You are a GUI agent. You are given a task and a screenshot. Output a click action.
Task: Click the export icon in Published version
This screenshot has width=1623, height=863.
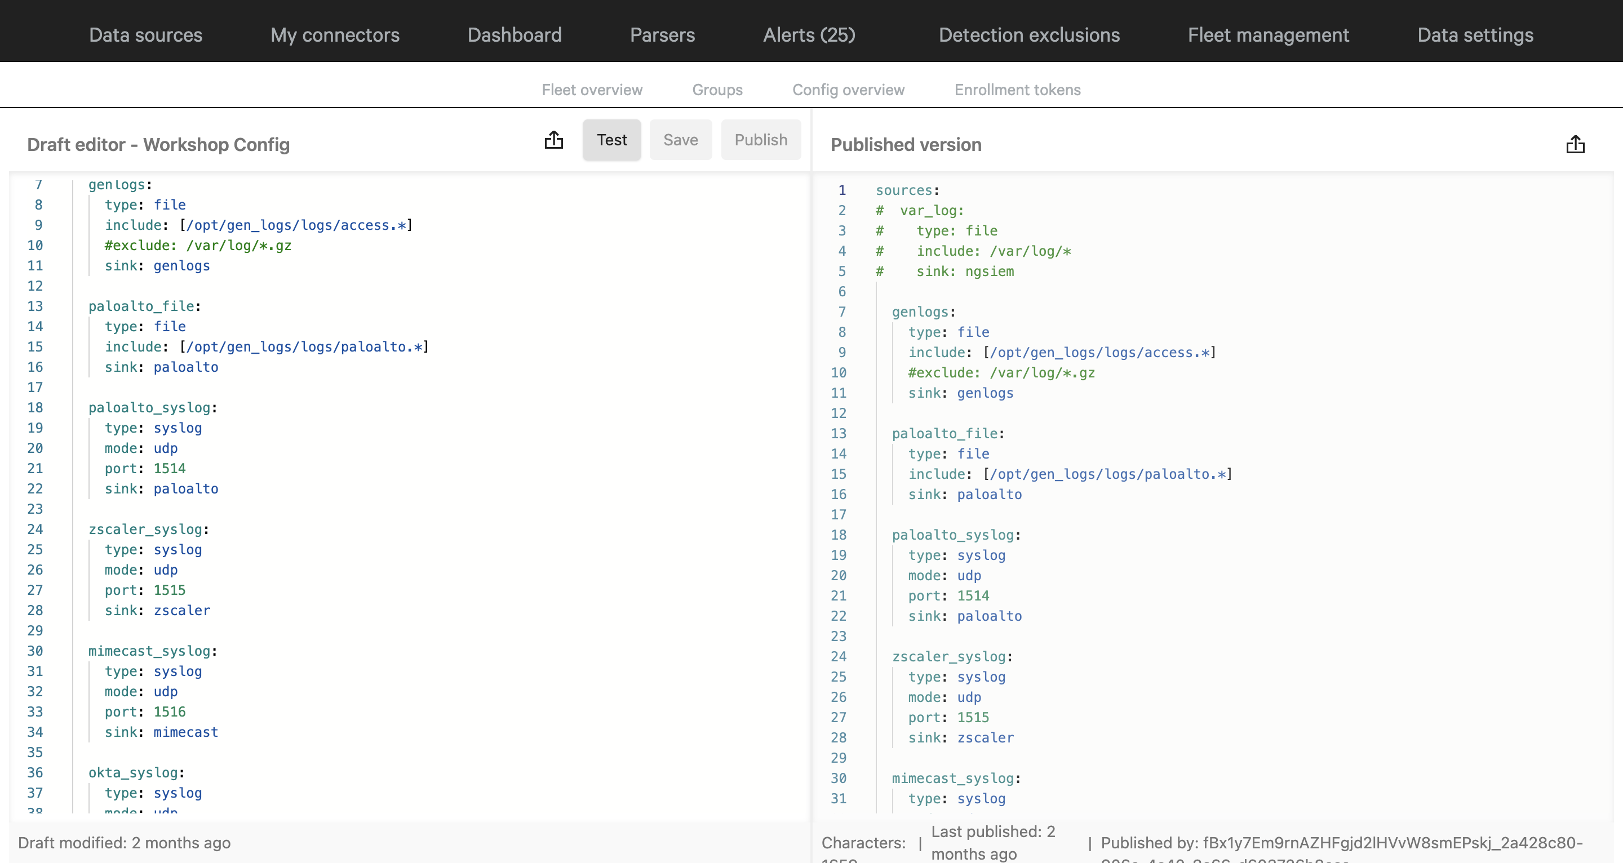1575,144
